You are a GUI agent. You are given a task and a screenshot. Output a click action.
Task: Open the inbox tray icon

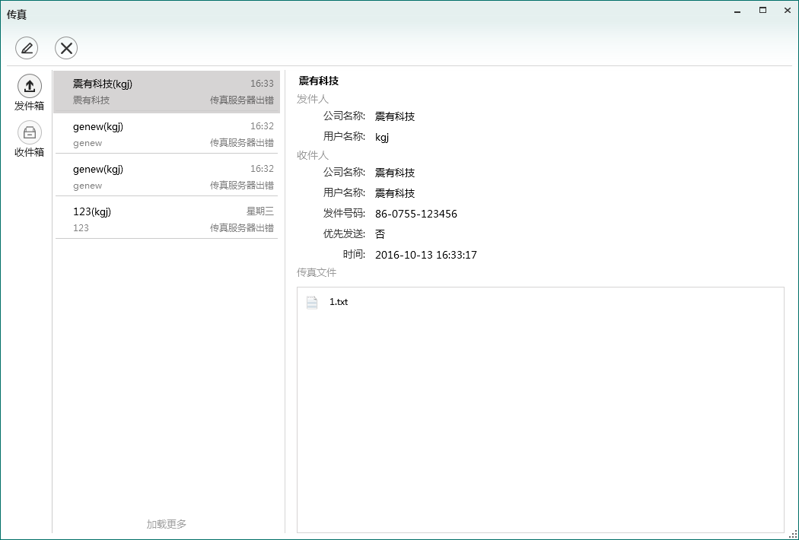point(30,132)
